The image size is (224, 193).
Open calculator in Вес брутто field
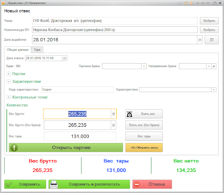click(113, 114)
